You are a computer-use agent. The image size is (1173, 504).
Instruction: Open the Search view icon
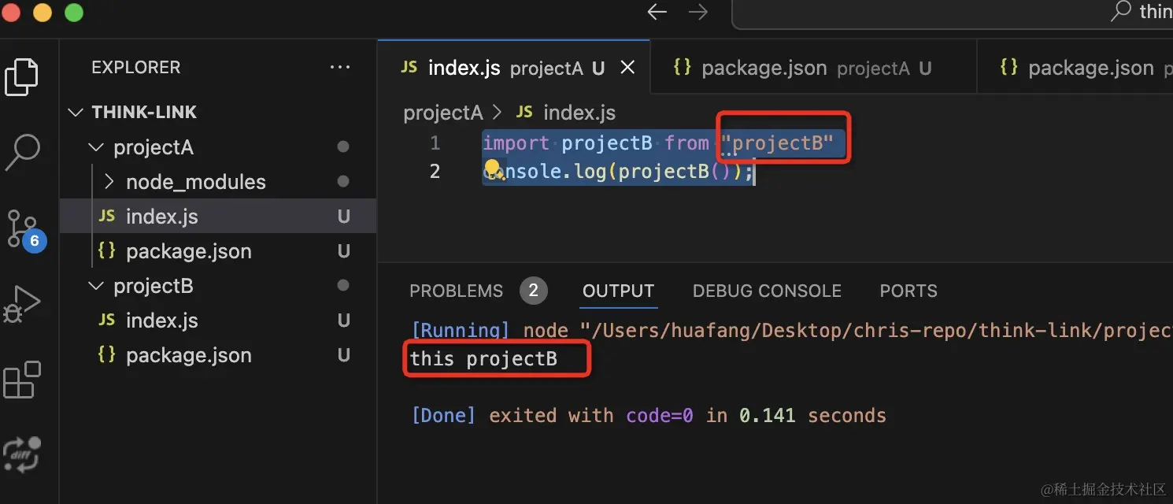22,152
